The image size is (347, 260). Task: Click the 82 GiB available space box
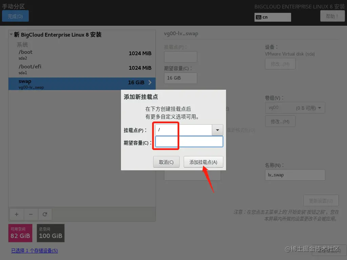click(20, 233)
